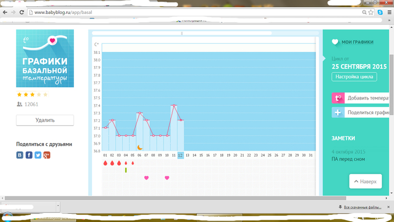Viewport: 394px width, 222px height.
Task: Click the blue plus share-chart icon
Action: tap(338, 113)
